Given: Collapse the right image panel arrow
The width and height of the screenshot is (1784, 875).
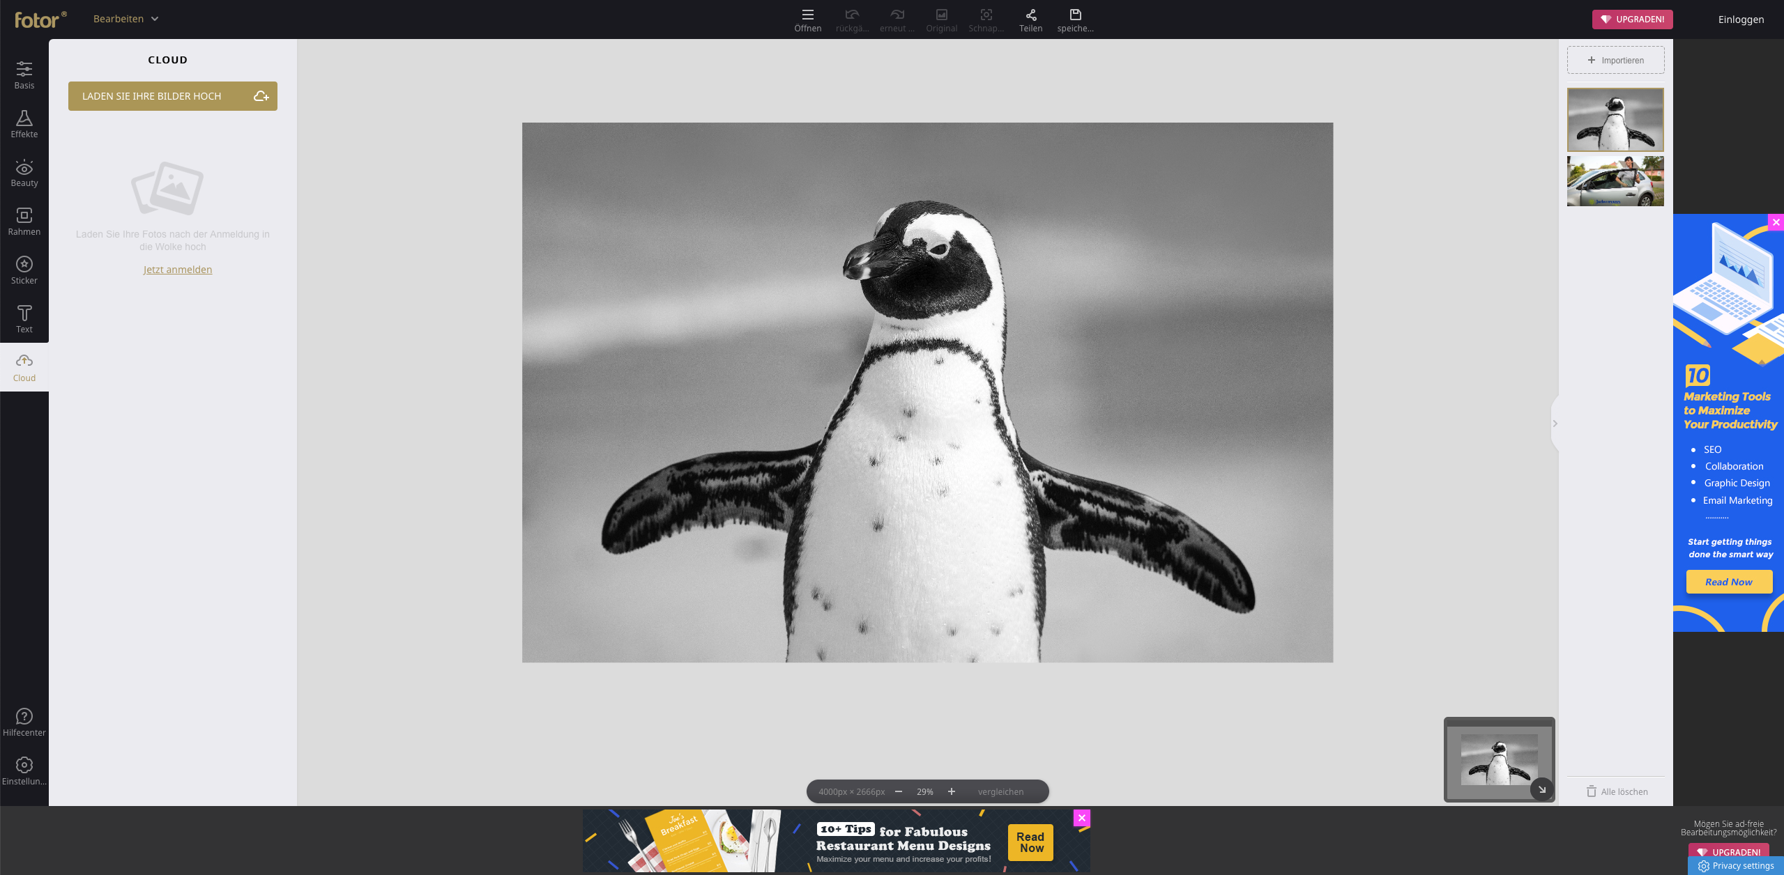Looking at the screenshot, I should (x=1555, y=424).
